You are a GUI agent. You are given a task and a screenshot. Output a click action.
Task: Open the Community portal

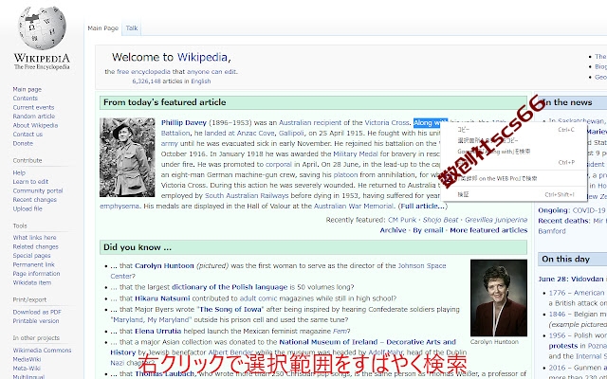[x=38, y=190]
